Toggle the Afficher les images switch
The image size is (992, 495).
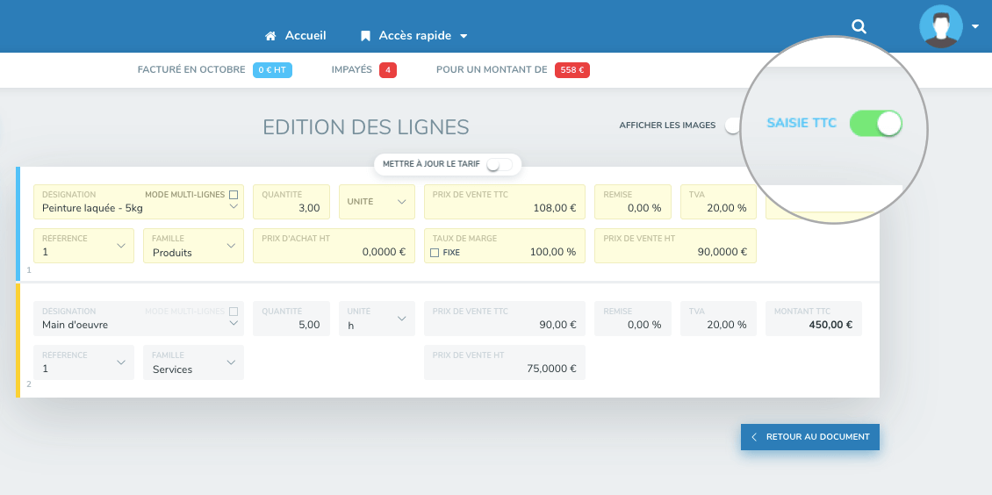732,126
